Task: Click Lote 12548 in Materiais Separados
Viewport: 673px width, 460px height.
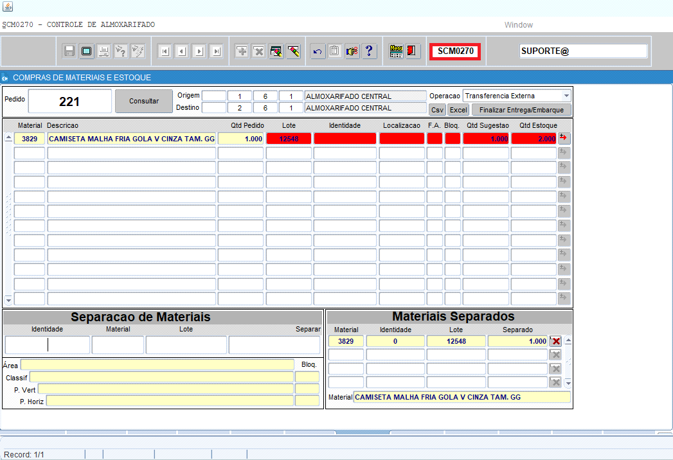Action: pos(456,341)
